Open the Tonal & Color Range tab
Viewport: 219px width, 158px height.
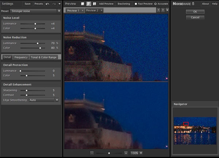pos(43,57)
